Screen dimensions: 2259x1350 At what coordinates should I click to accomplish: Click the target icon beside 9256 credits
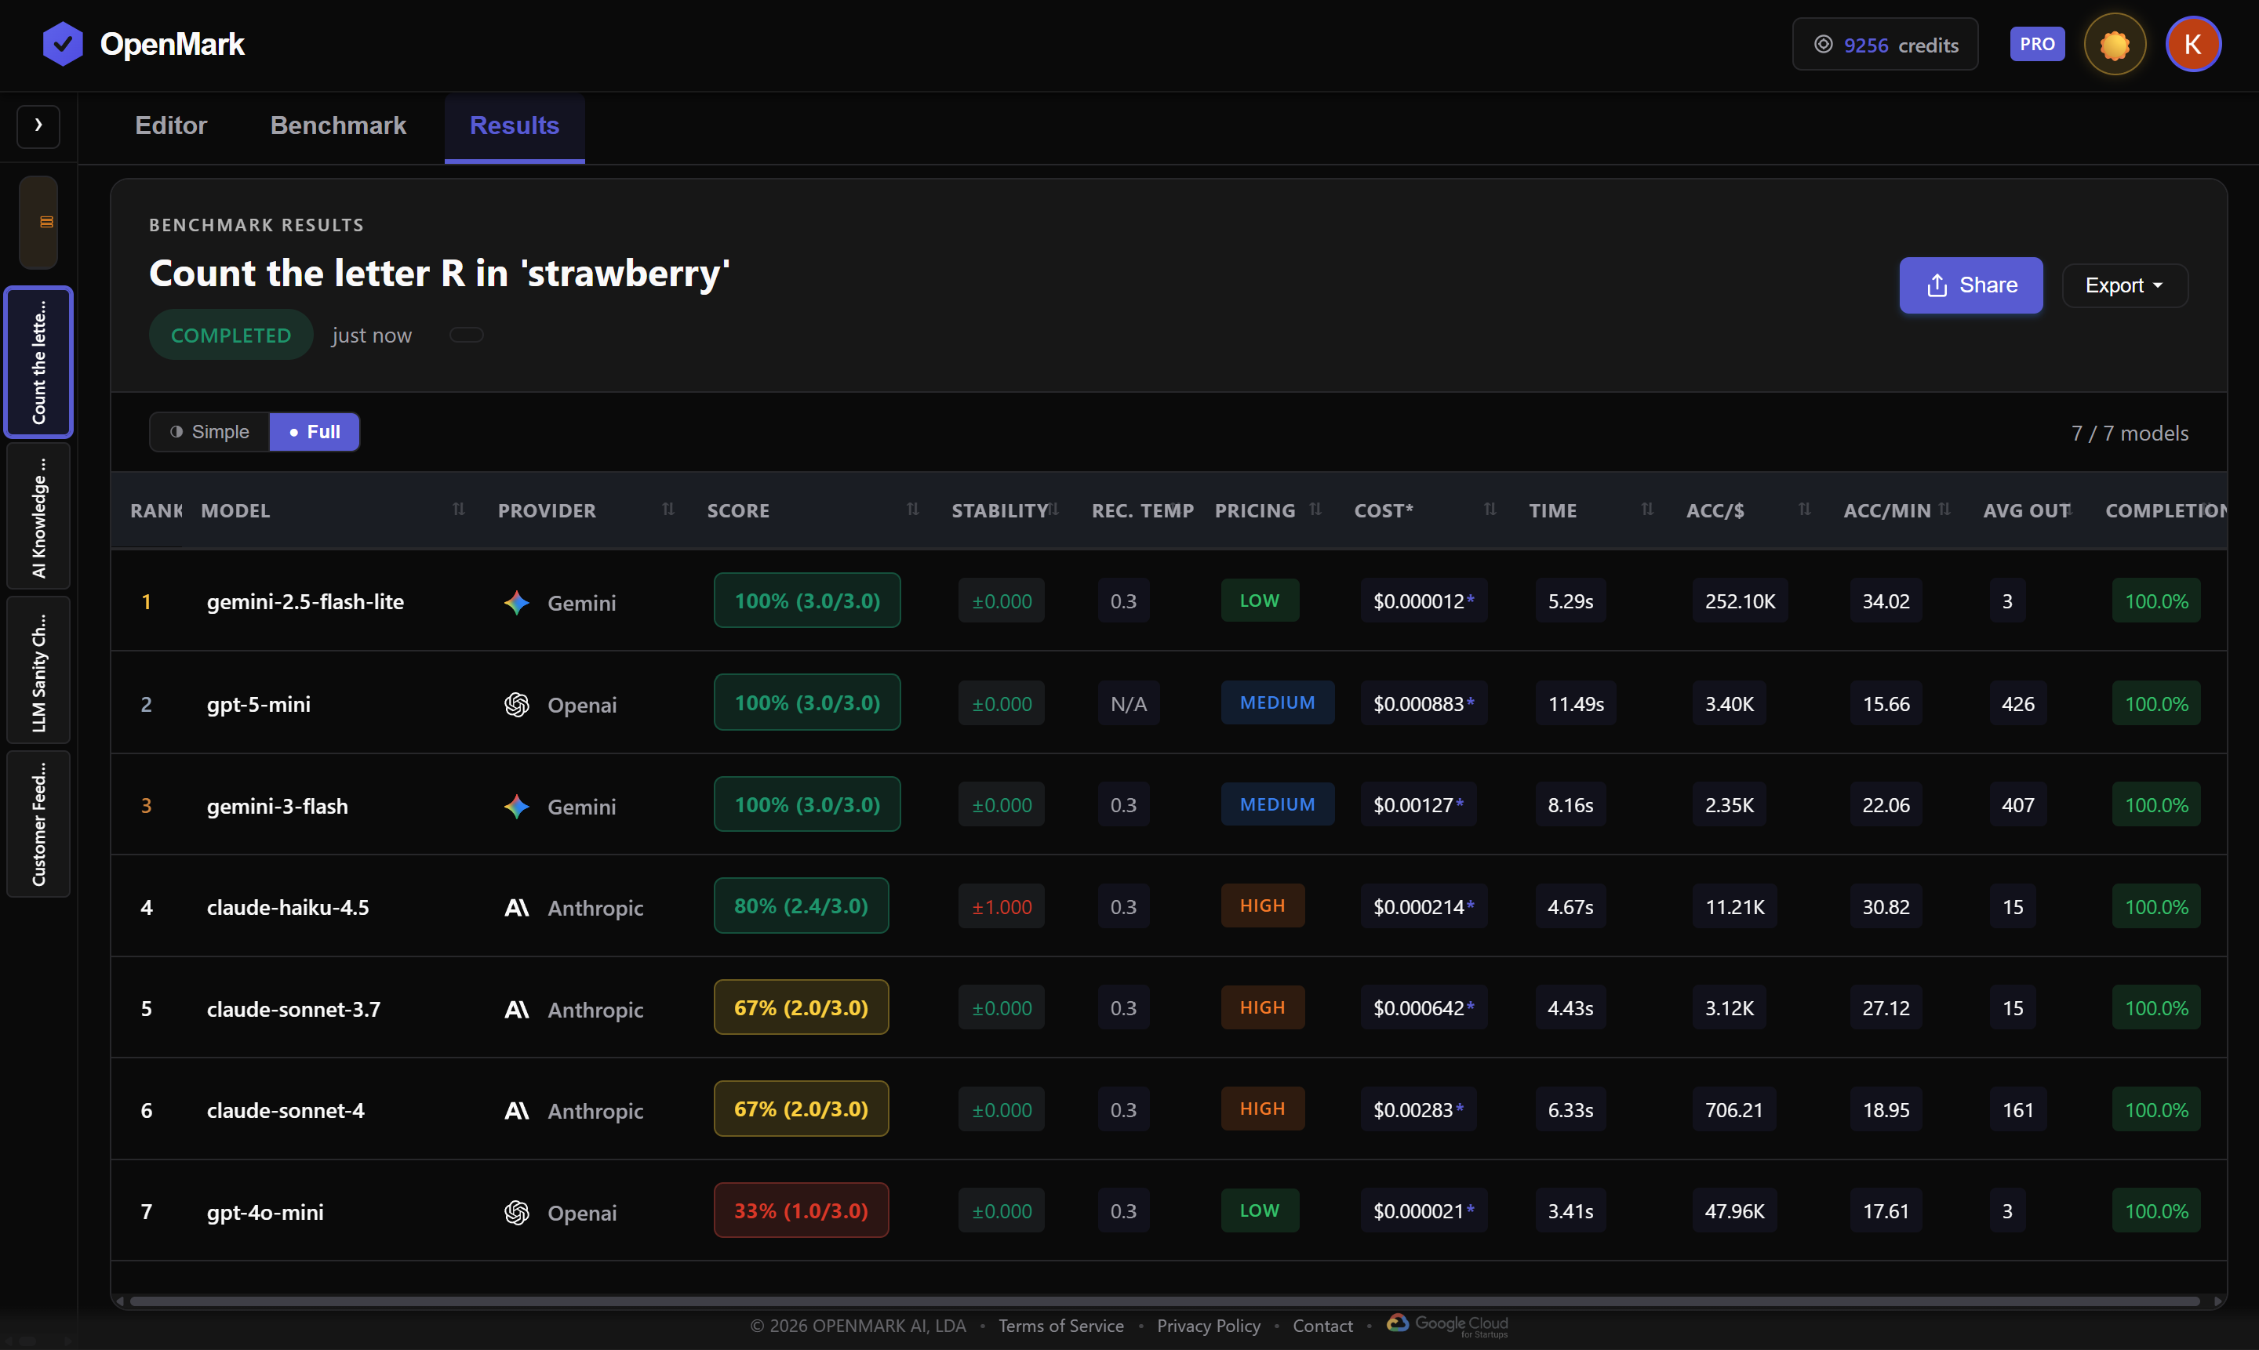point(1824,44)
